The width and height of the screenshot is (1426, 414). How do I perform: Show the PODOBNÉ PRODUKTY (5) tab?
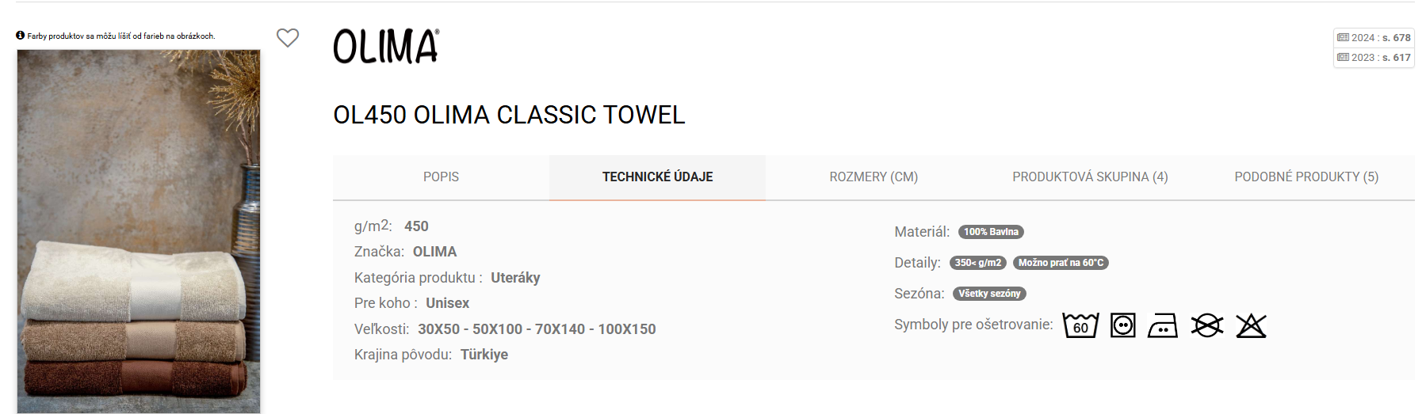pos(1306,177)
